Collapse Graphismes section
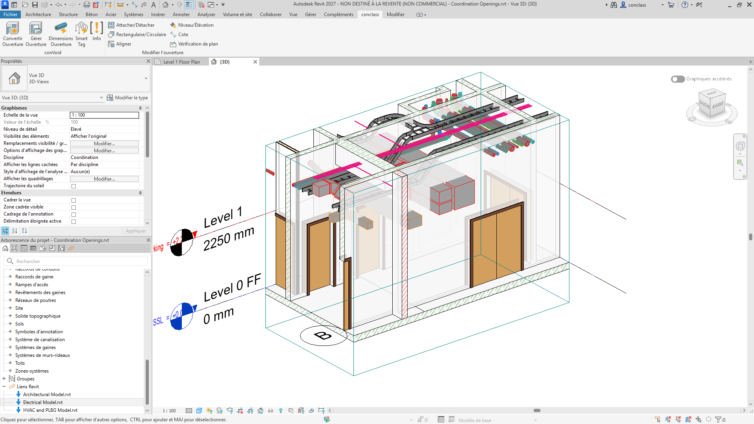The image size is (754, 424). click(x=140, y=108)
